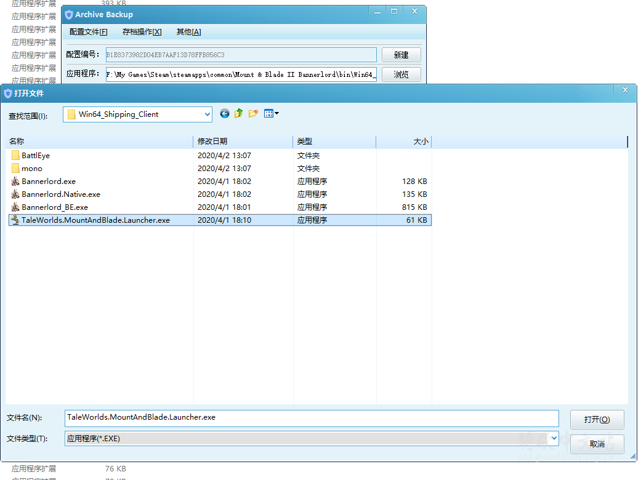Sort by the 修改日期 column header

[x=243, y=142]
